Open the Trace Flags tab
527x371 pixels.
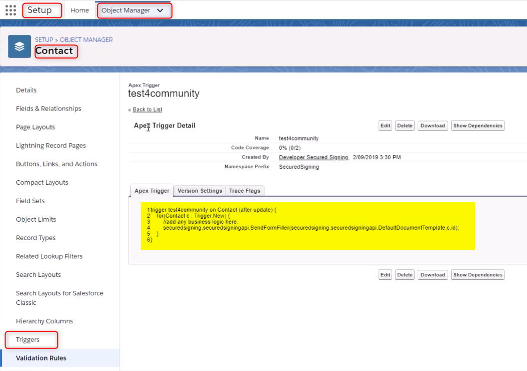pyautogui.click(x=245, y=191)
